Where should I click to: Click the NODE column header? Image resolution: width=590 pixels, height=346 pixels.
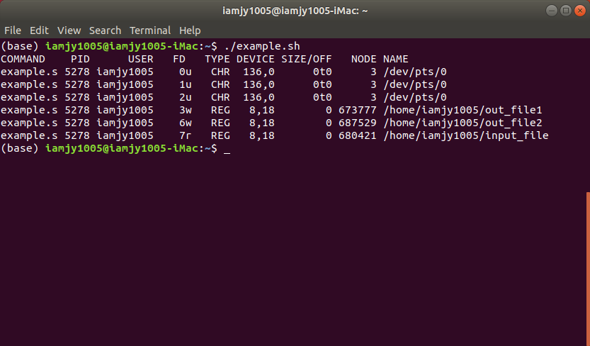coord(364,59)
